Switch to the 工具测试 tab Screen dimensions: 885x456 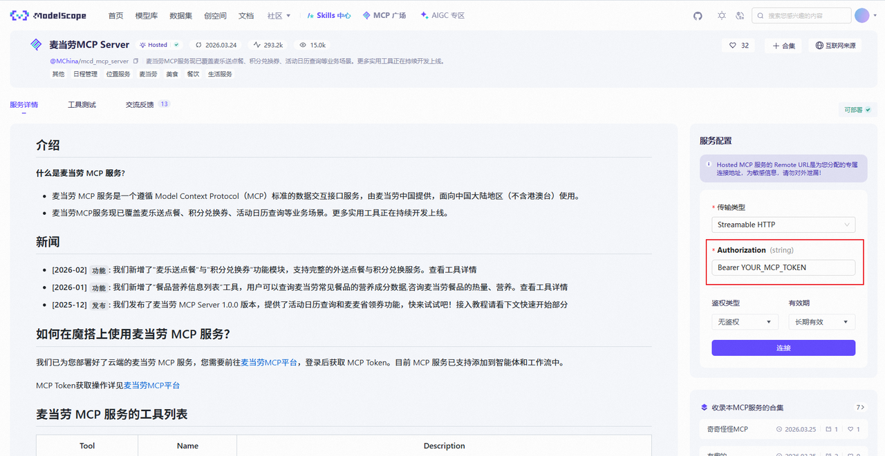82,105
